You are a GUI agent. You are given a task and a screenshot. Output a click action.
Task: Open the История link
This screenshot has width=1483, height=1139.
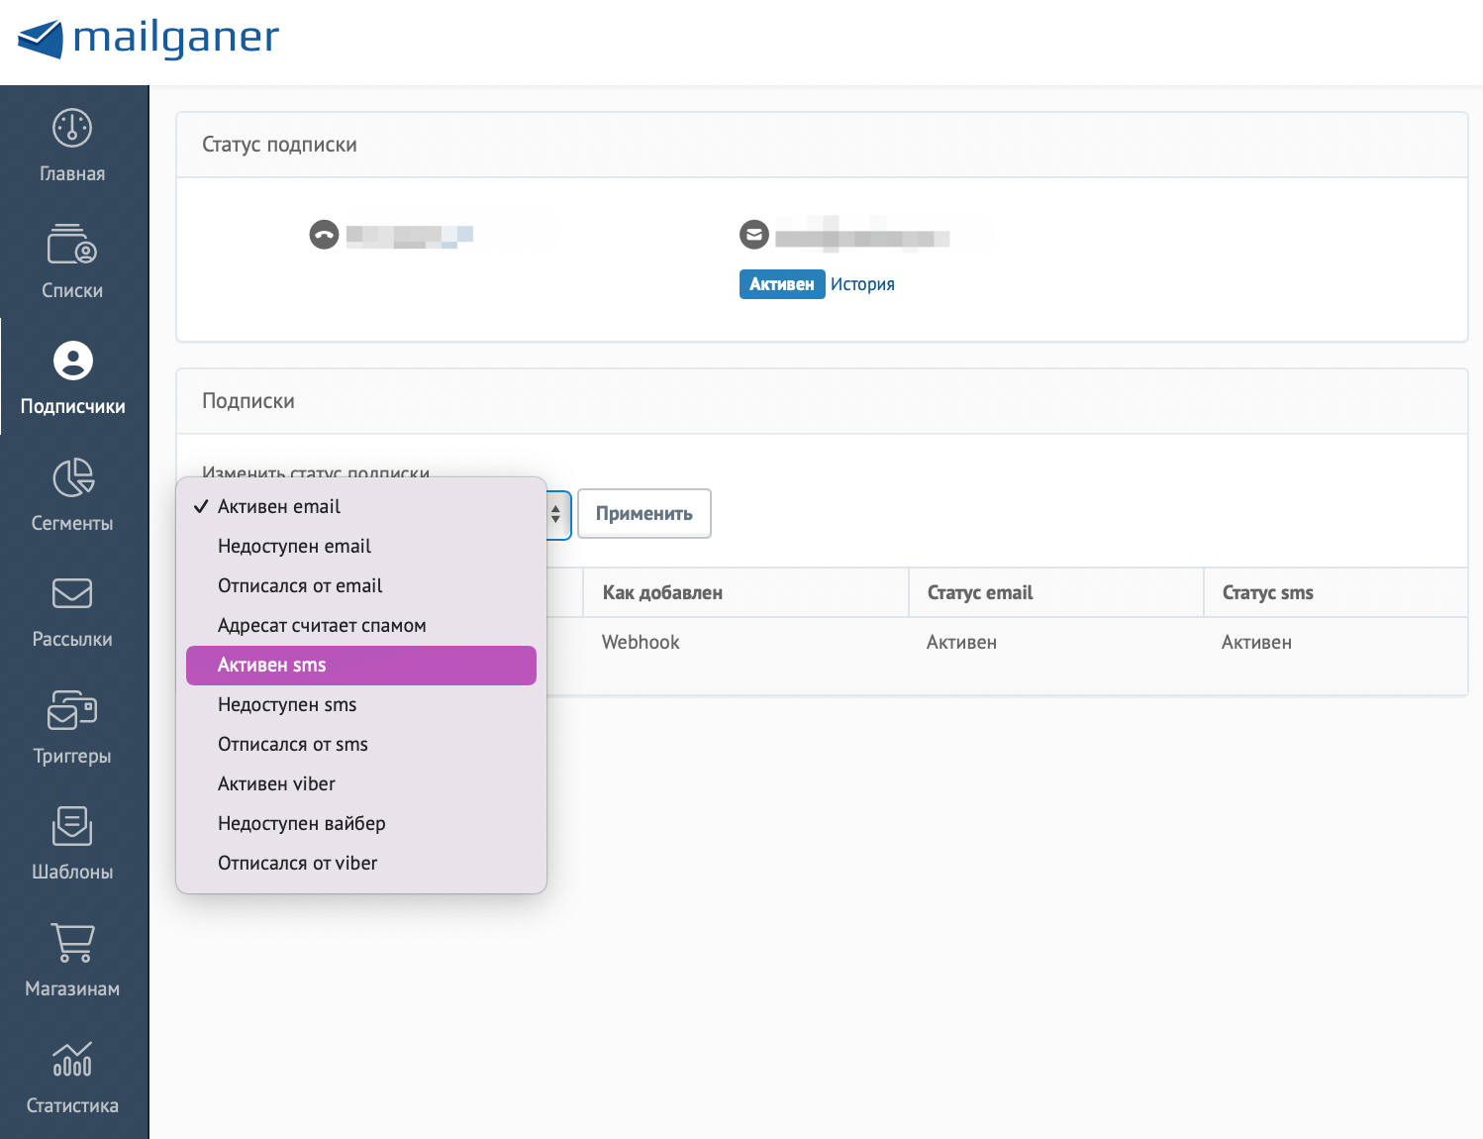[862, 284]
